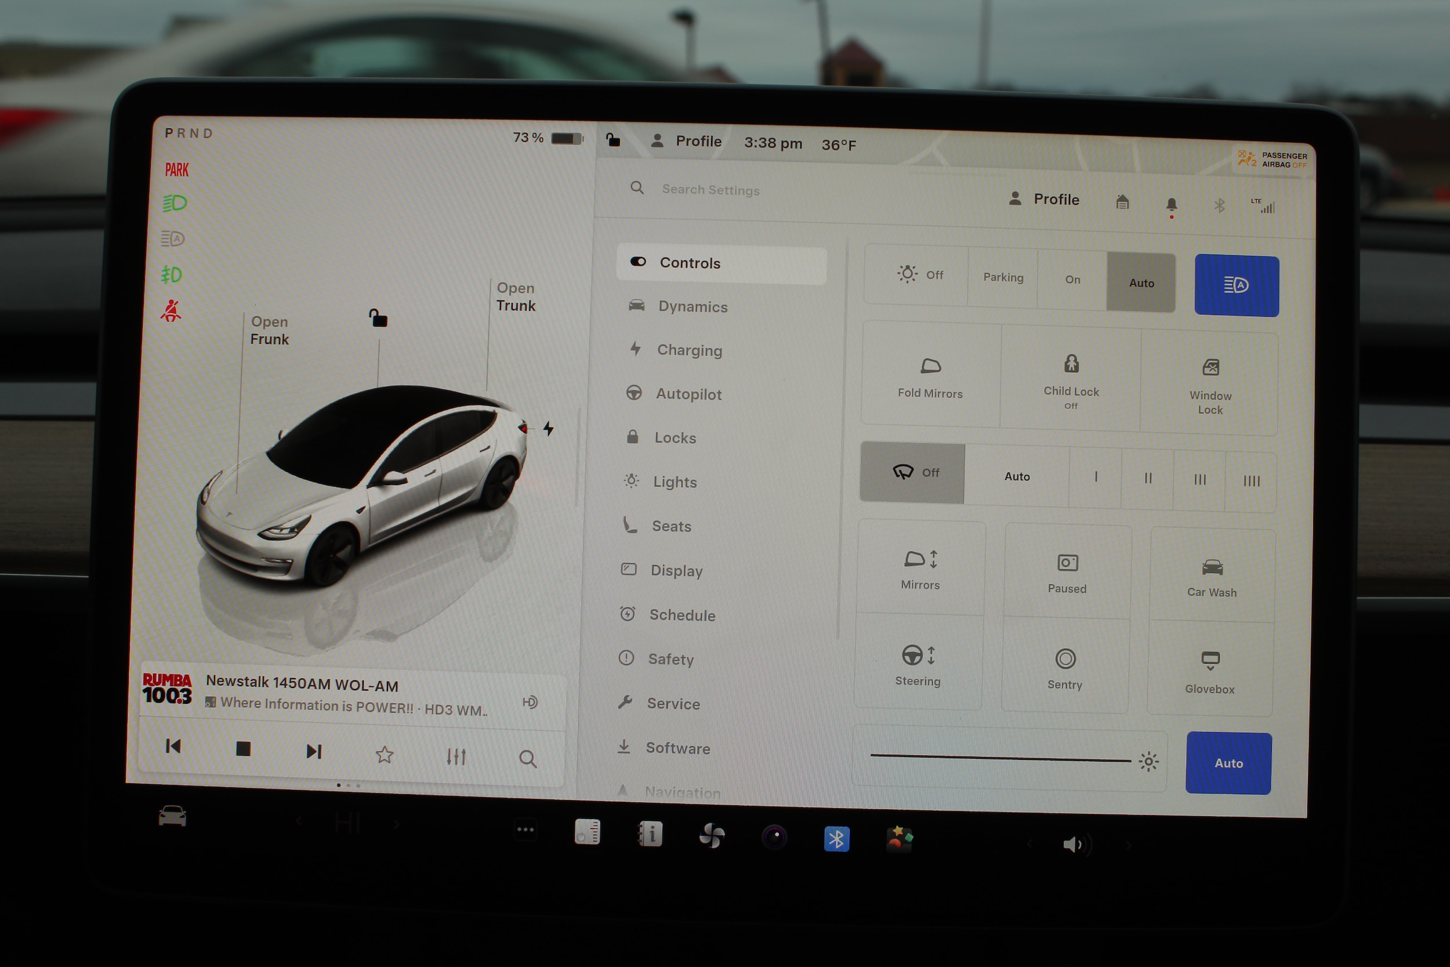This screenshot has height=967, width=1450.
Task: Toggle the blue auto high beam button
Action: click(x=1236, y=285)
